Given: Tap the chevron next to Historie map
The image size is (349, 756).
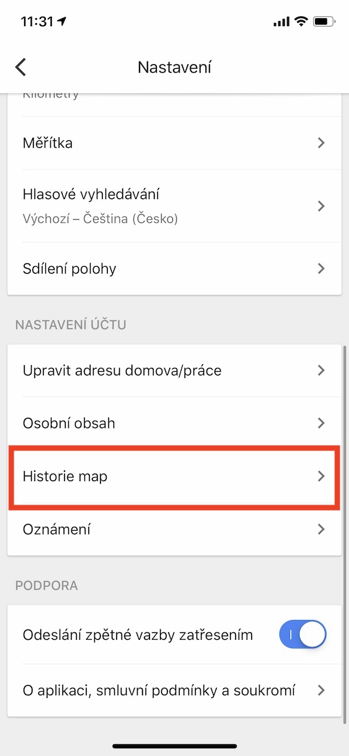Looking at the screenshot, I should tap(320, 477).
